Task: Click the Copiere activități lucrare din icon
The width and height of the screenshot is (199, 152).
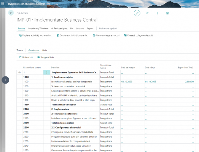Action: (20, 35)
